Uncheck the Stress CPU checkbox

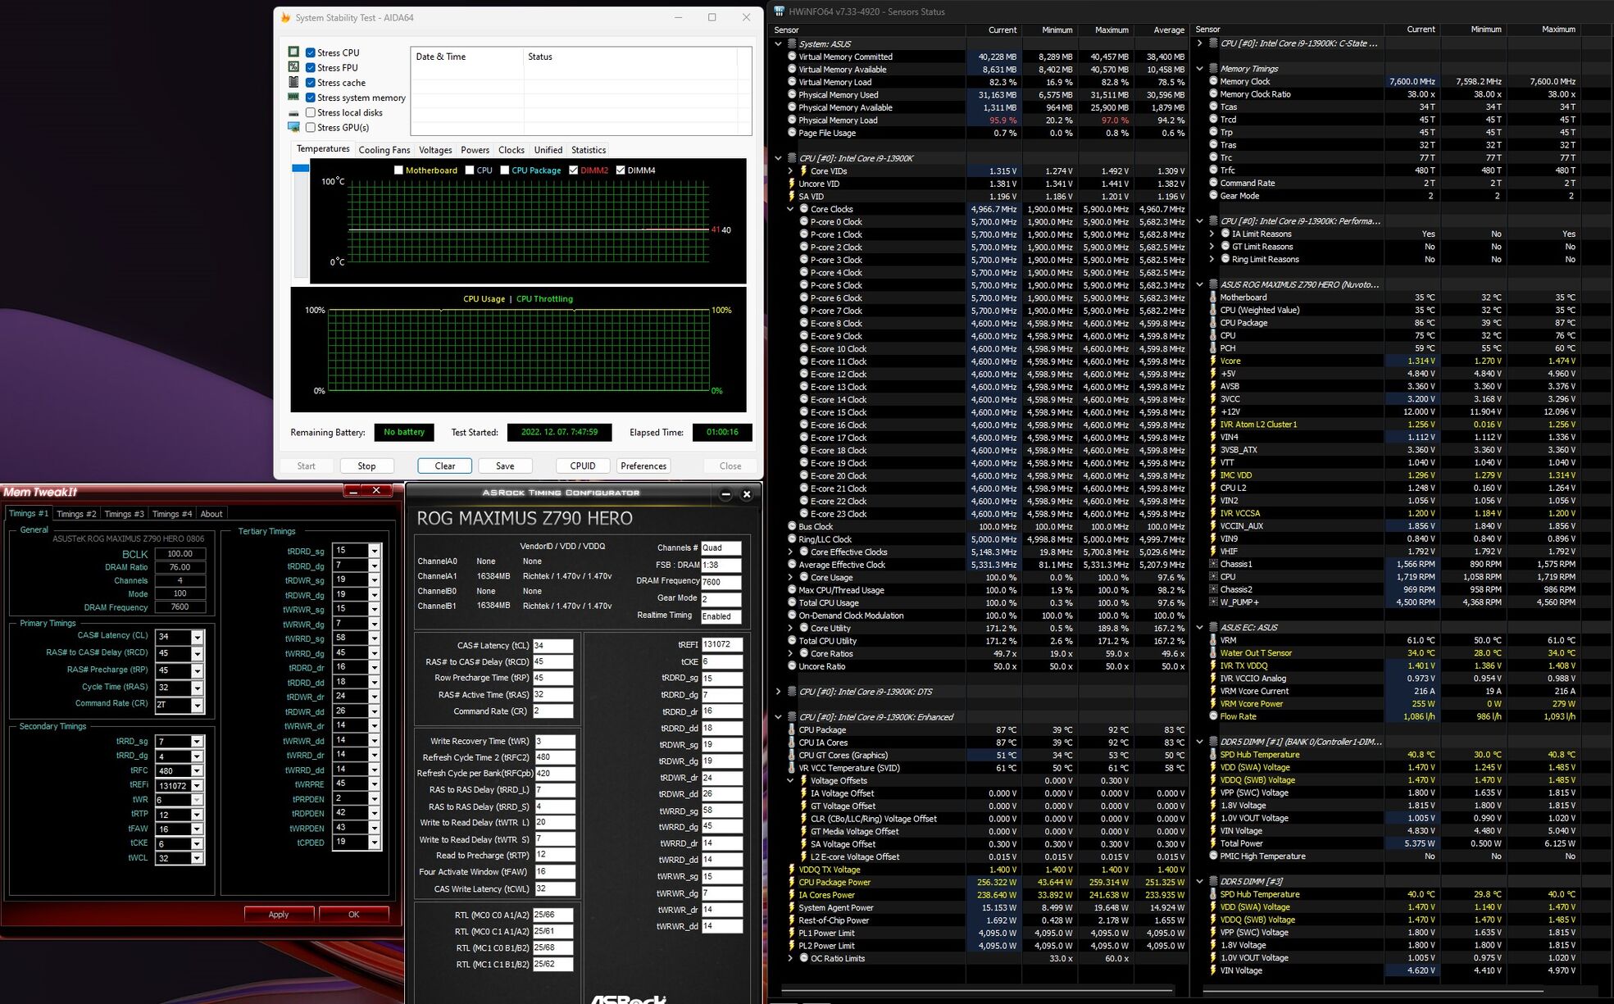coord(311,52)
